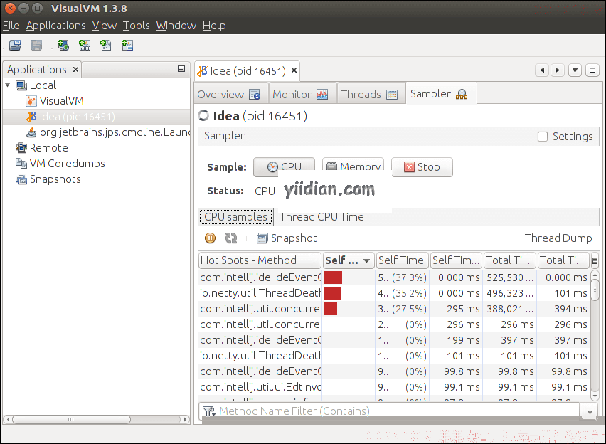This screenshot has height=444, width=606.
Task: Select the Sampler tab
Action: 440,94
